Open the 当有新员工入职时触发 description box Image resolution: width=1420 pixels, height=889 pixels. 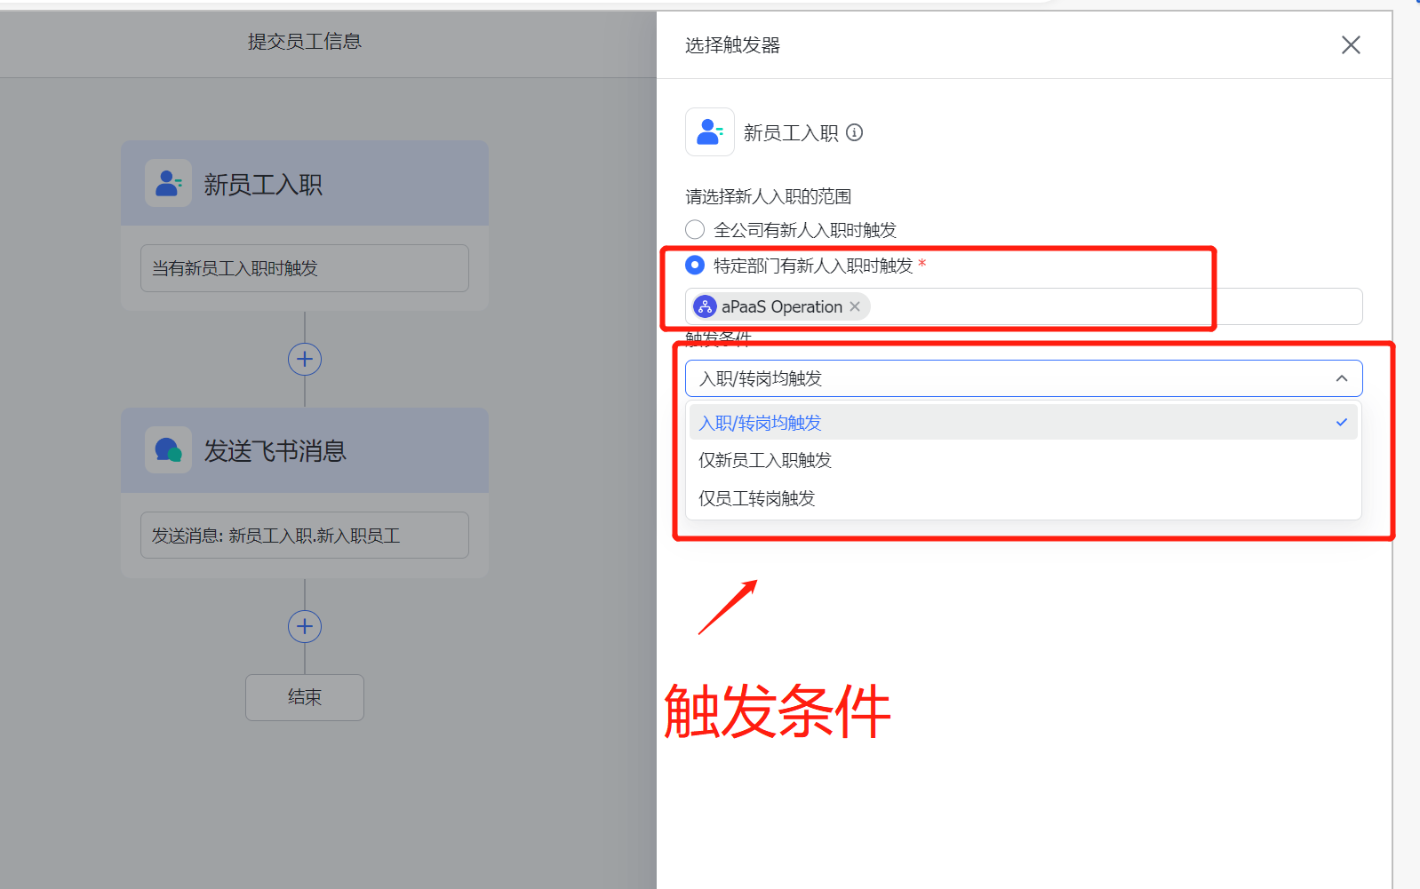tap(304, 268)
